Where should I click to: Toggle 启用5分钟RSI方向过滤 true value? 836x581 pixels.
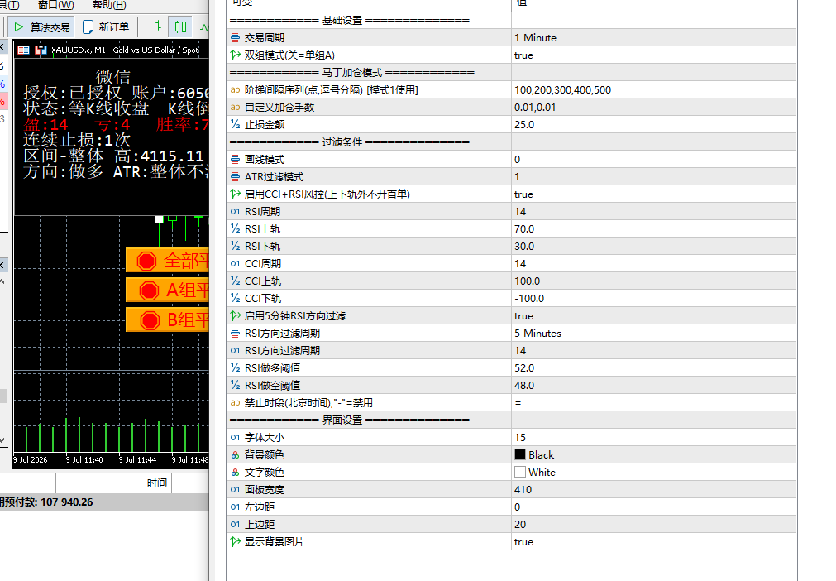point(653,316)
